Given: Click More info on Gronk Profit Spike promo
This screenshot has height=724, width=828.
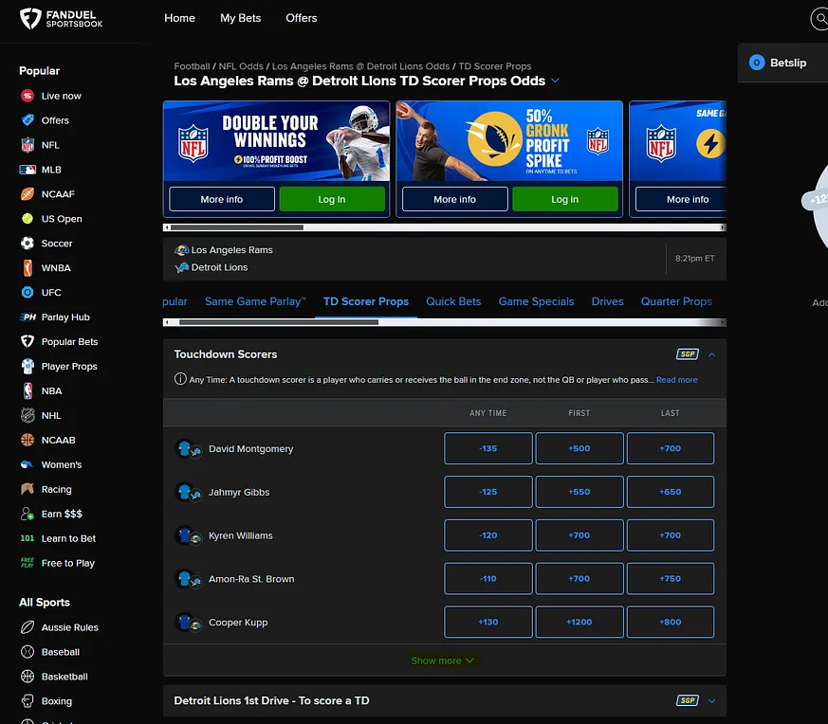Looking at the screenshot, I should coord(454,199).
